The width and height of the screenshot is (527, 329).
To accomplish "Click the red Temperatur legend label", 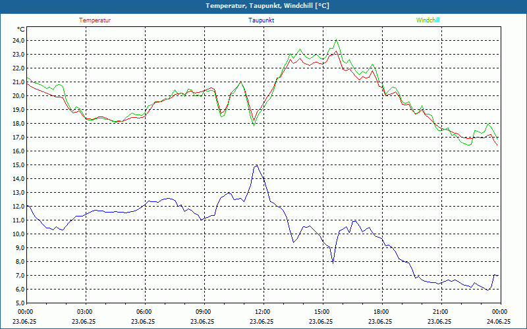I will pyautogui.click(x=95, y=20).
